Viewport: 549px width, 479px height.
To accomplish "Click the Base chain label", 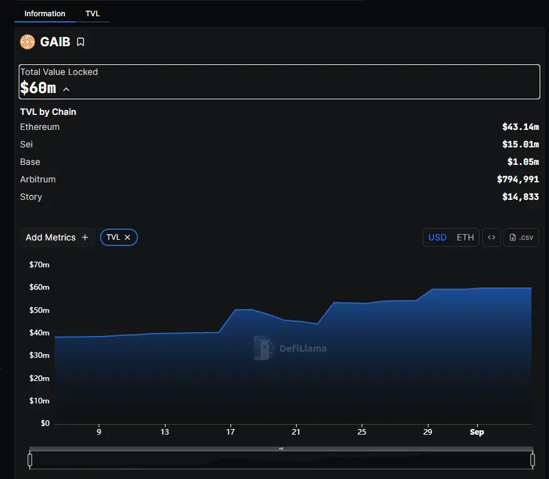I will (x=30, y=162).
